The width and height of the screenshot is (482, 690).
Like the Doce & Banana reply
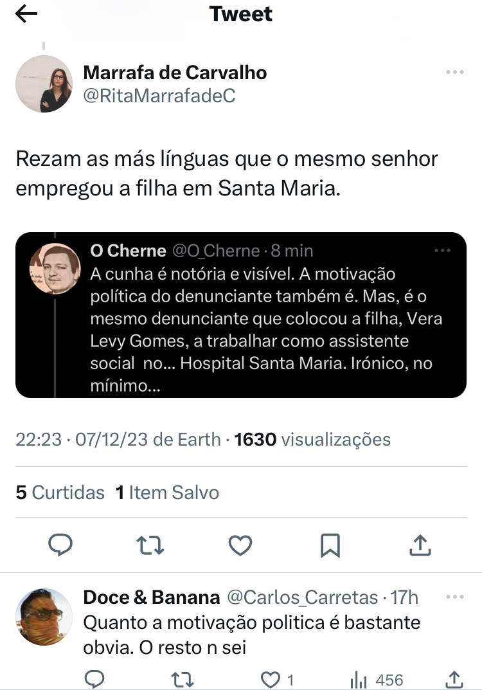click(x=272, y=678)
